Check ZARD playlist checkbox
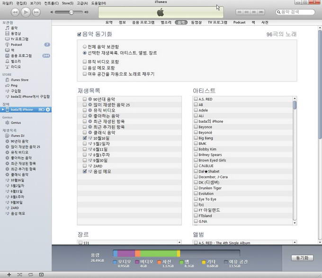 (85, 166)
